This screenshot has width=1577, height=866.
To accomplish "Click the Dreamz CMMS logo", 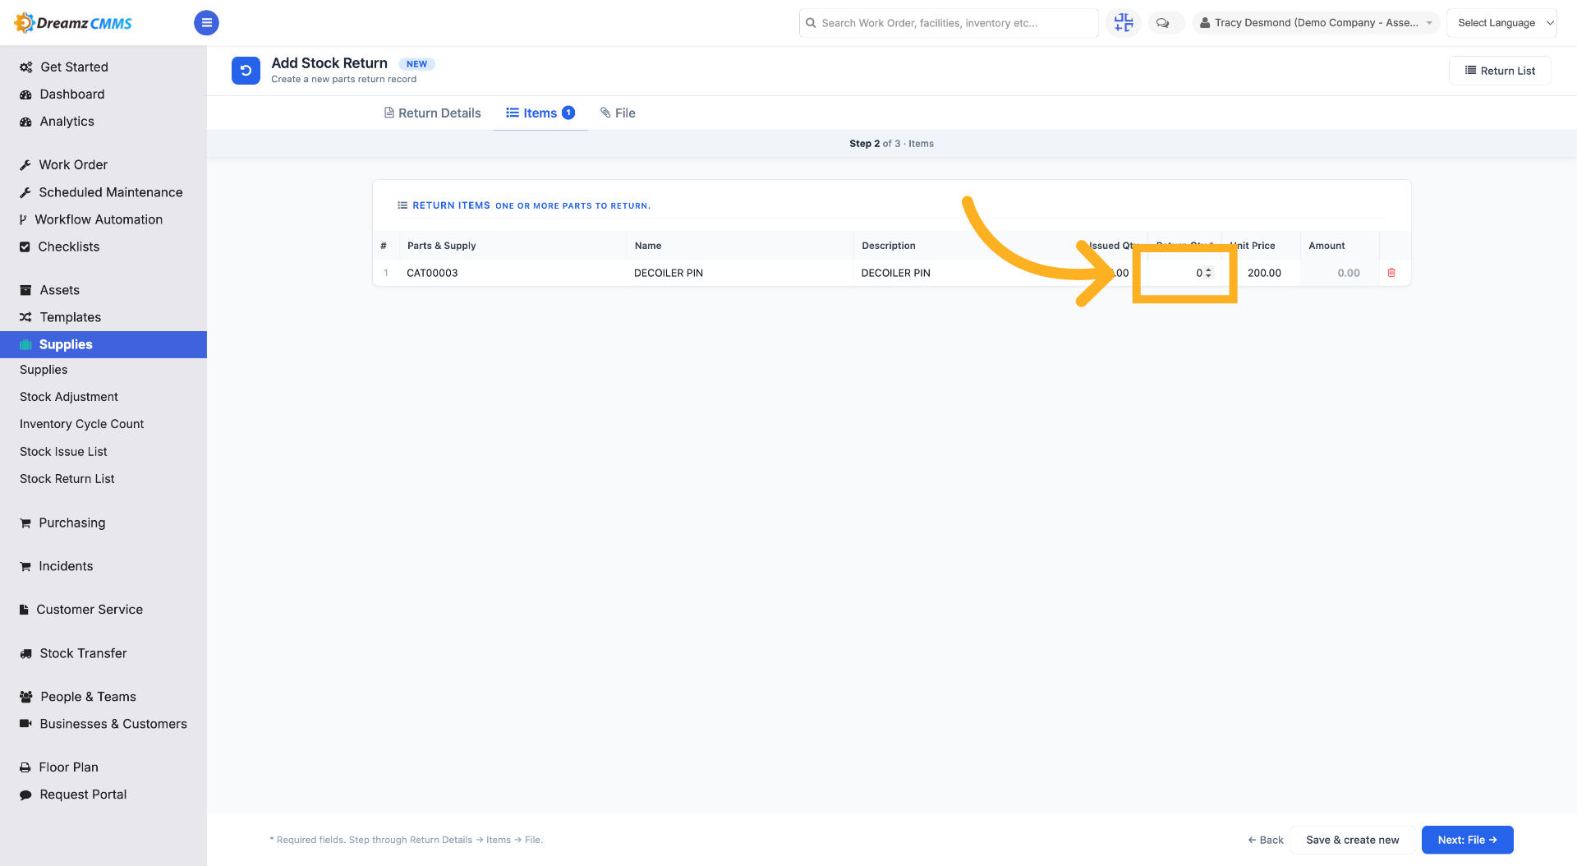I will pyautogui.click(x=74, y=23).
